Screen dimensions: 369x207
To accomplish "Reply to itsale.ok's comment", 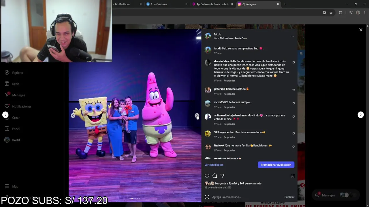I will click(x=229, y=150).
